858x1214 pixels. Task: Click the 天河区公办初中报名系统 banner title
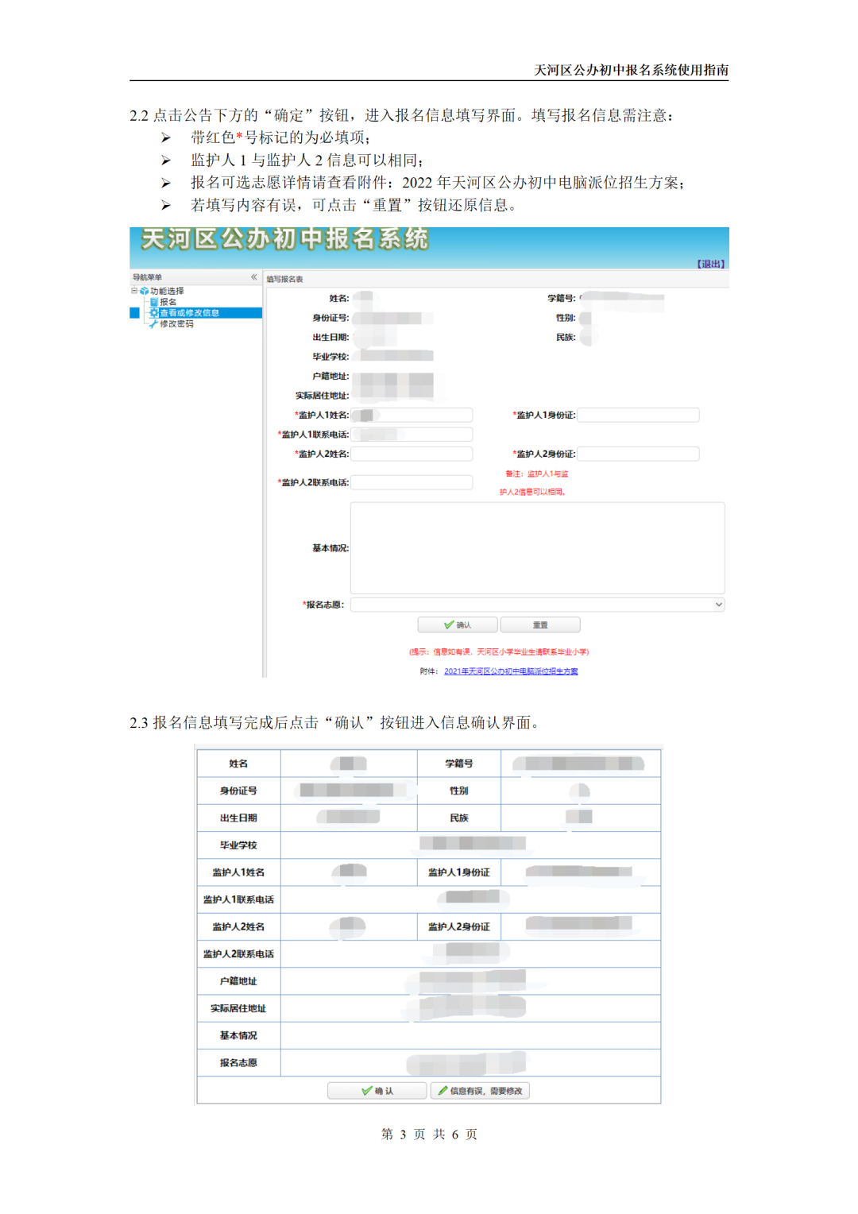284,239
